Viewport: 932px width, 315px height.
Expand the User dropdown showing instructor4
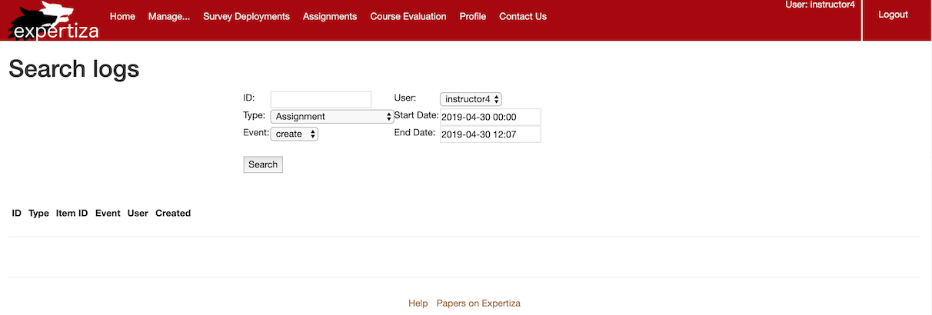pos(471,99)
